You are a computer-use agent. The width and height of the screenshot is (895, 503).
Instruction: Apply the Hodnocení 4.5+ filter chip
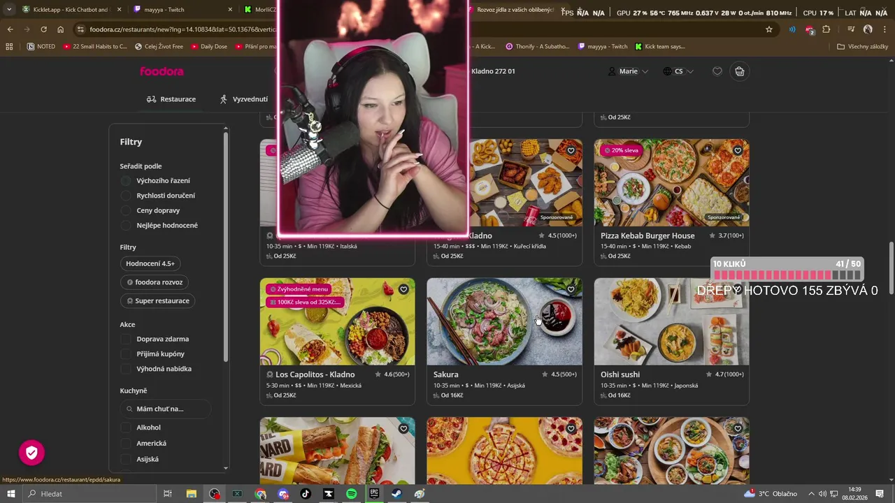click(x=150, y=264)
